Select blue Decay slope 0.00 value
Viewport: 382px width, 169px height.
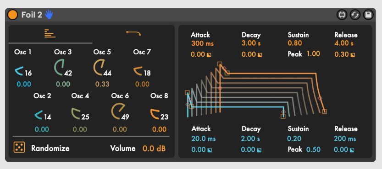tap(249, 149)
